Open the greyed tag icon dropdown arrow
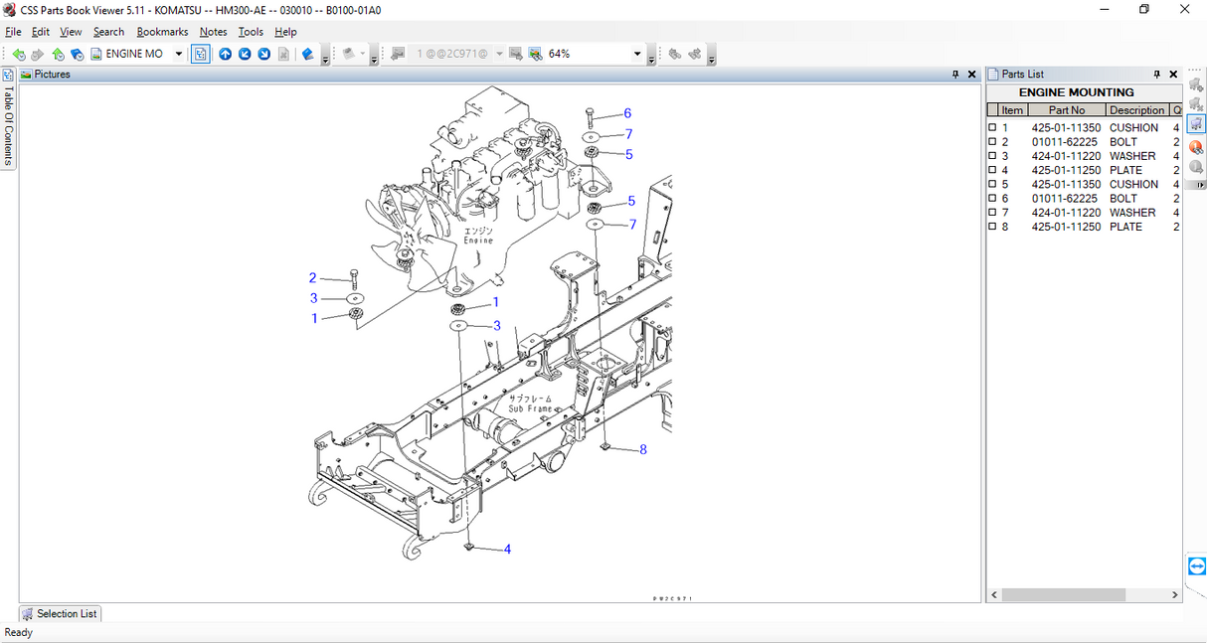 362,54
